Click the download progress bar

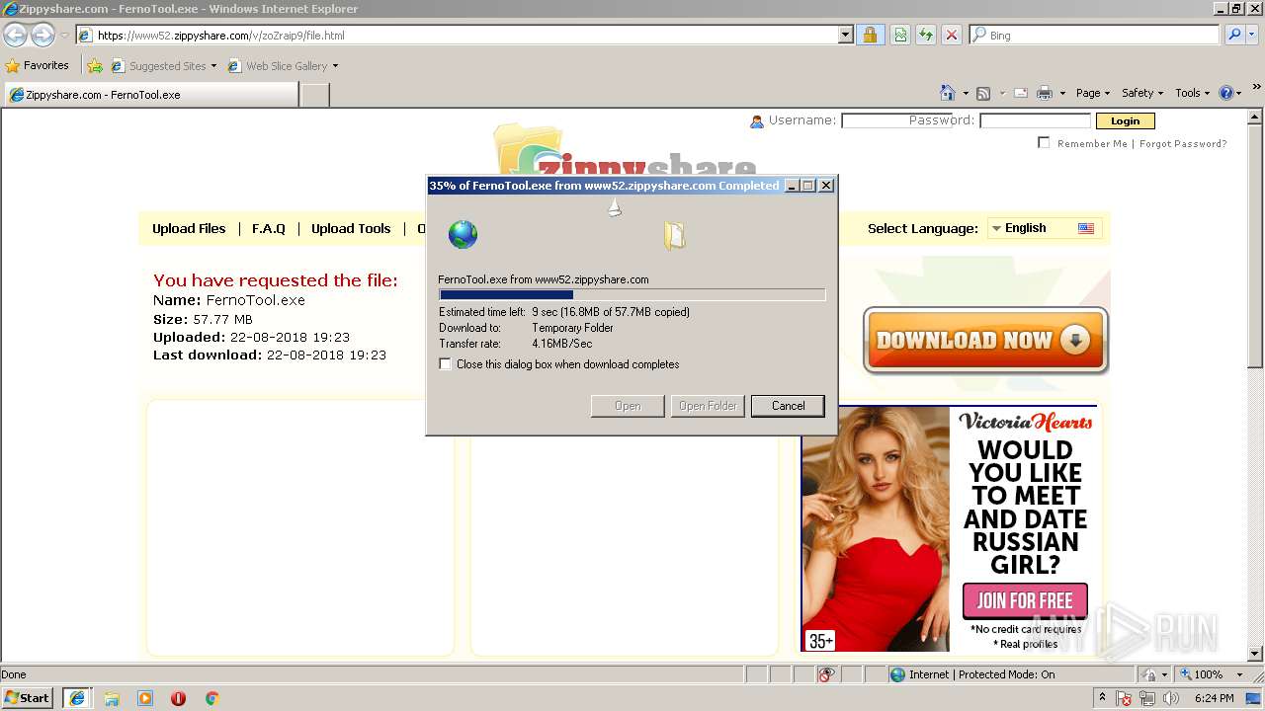(632, 294)
